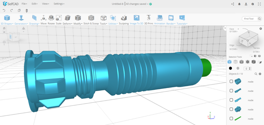Open the Settings menu

(x=59, y=4)
